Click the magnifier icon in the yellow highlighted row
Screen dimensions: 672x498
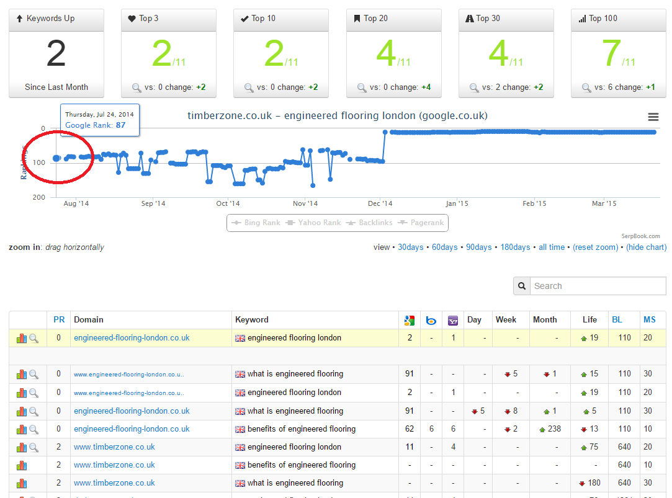click(34, 338)
